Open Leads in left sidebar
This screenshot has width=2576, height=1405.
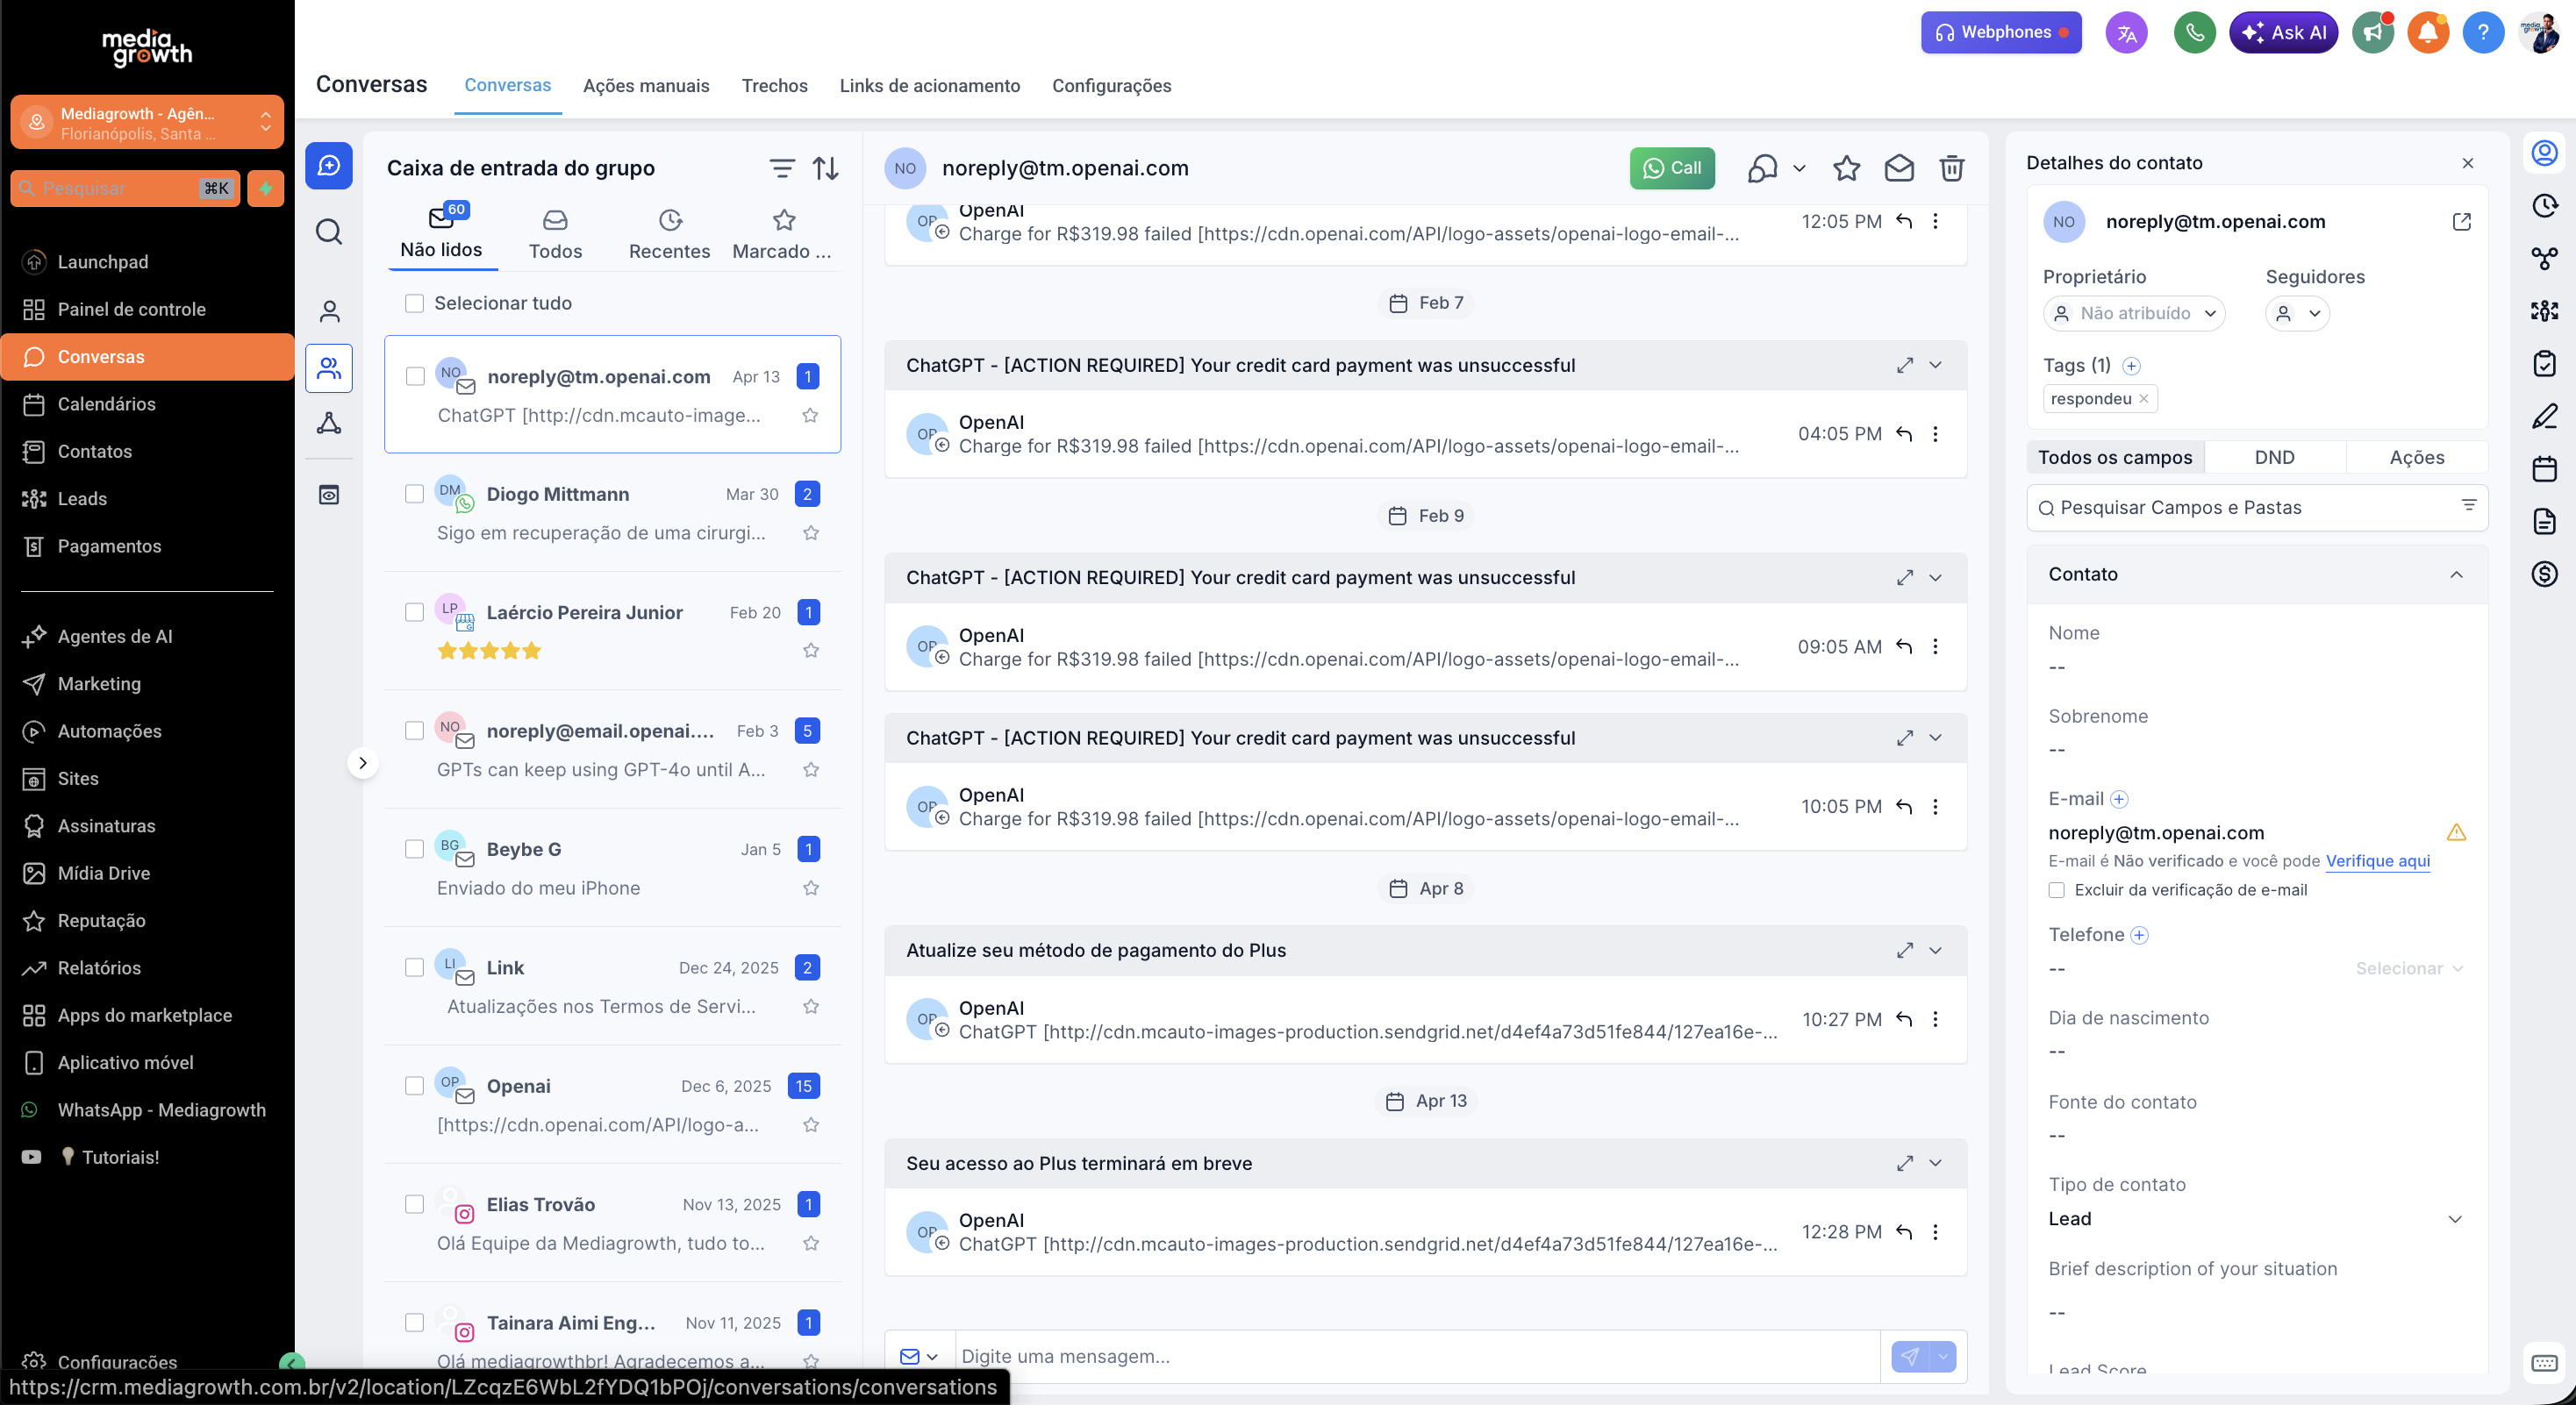point(147,499)
